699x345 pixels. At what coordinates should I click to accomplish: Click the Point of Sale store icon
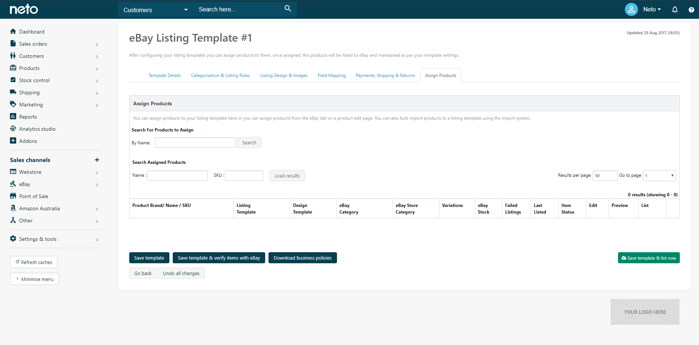point(13,196)
